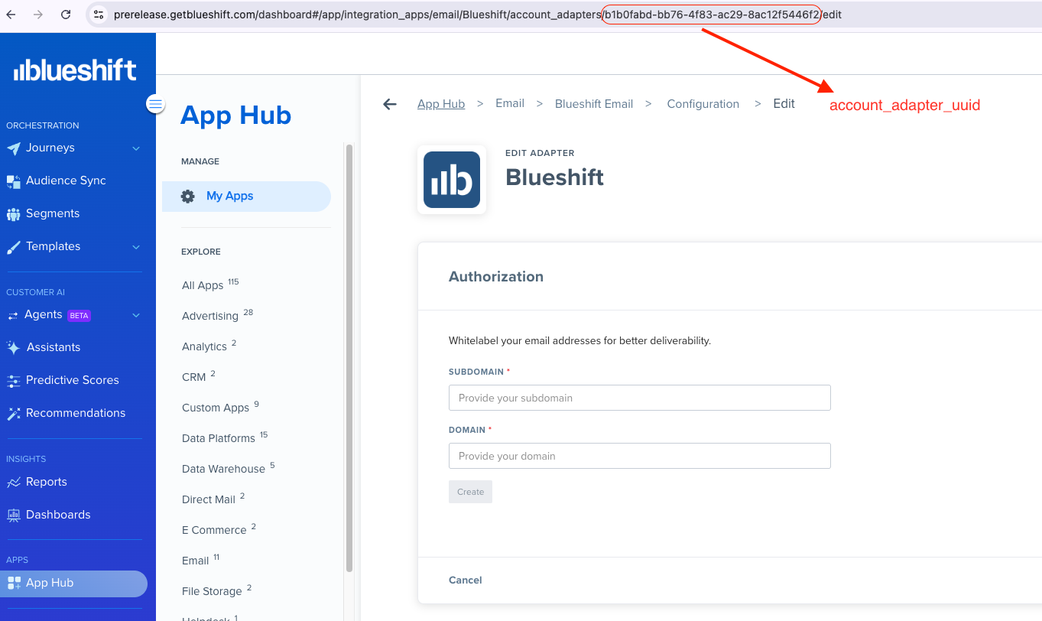Show E Commerce category
This screenshot has height=621, width=1042.
(219, 529)
